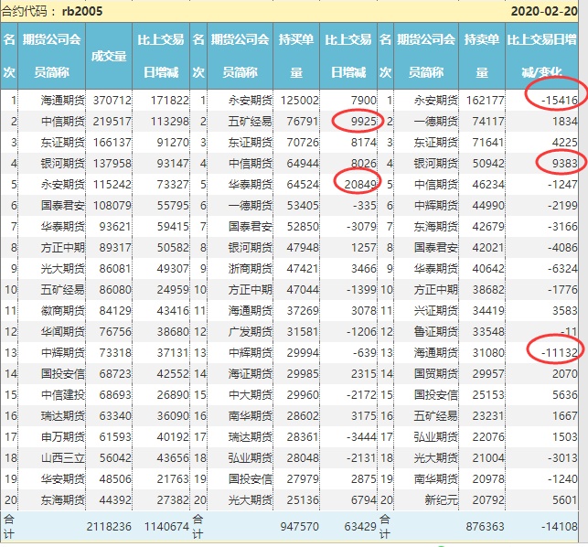Click 华闻期货 row name

(62, 331)
